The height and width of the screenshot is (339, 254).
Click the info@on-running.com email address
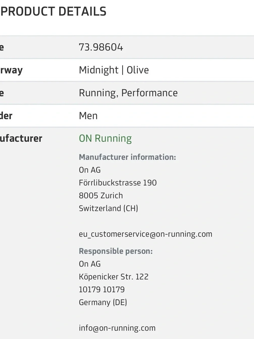click(117, 328)
